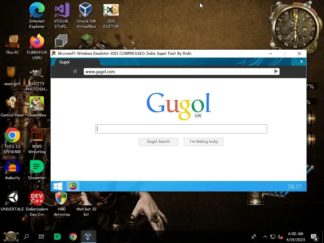Expand the hidden tray icons chevron

pyautogui.click(x=265, y=237)
